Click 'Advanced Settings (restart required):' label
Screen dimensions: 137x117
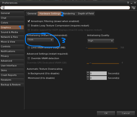[47, 54]
